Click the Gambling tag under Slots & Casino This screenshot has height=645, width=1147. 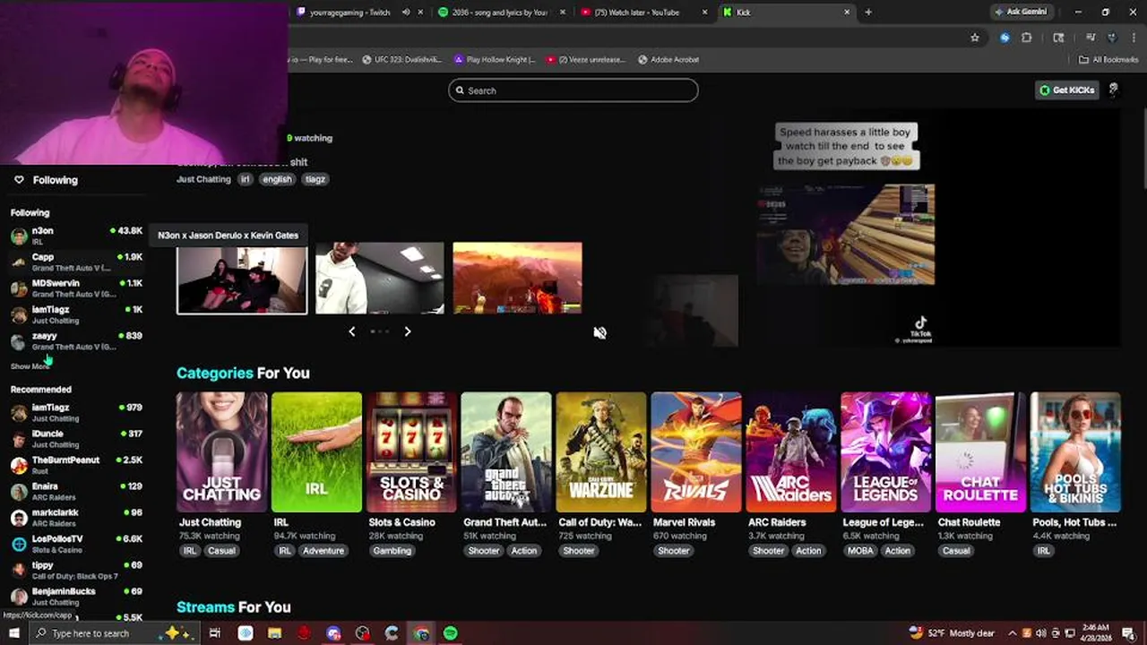392,551
